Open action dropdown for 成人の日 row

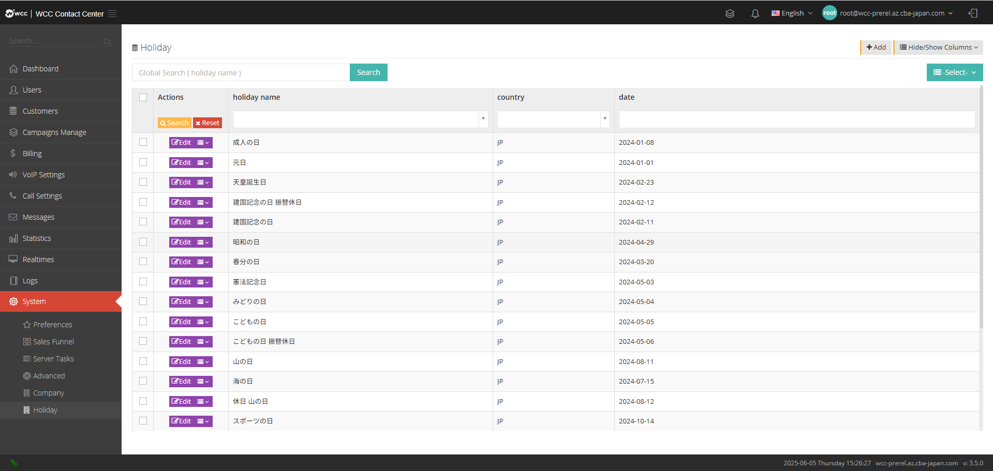coord(203,143)
